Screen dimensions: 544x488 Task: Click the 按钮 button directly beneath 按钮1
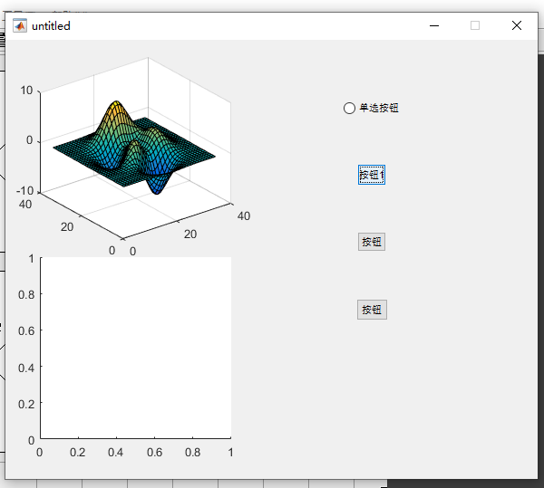tap(372, 242)
